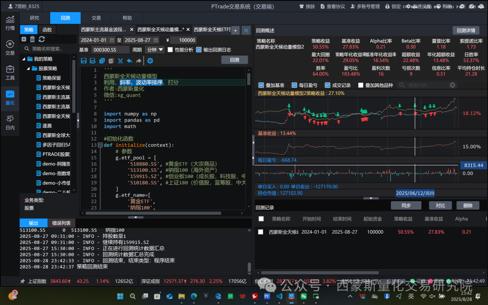Open the 行情 market quotes sidebar icon
Image resolution: width=488 pixels, height=305 pixels.
coord(10,23)
